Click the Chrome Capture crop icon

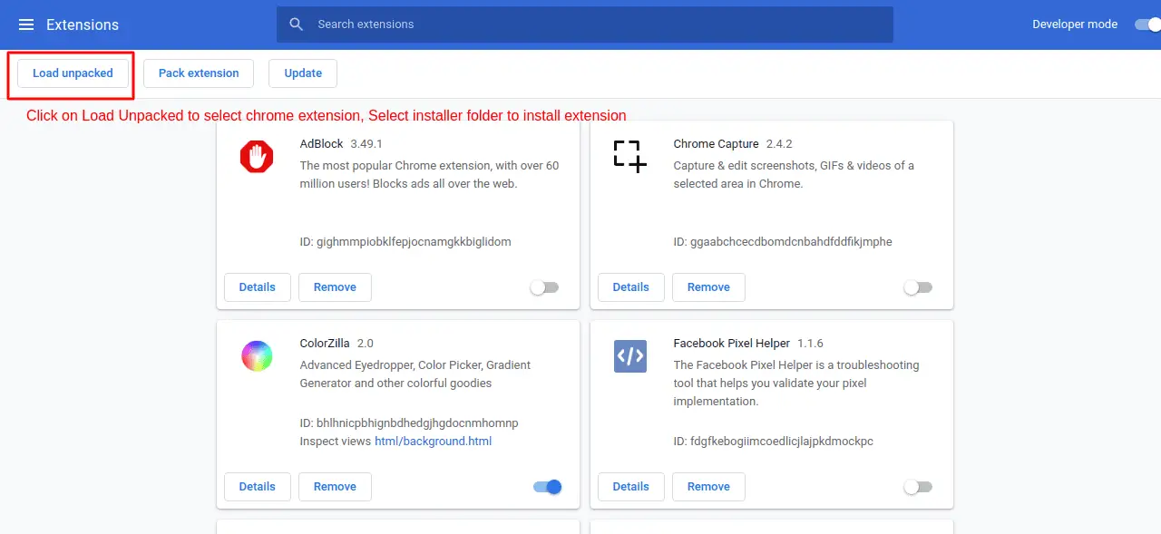(629, 157)
